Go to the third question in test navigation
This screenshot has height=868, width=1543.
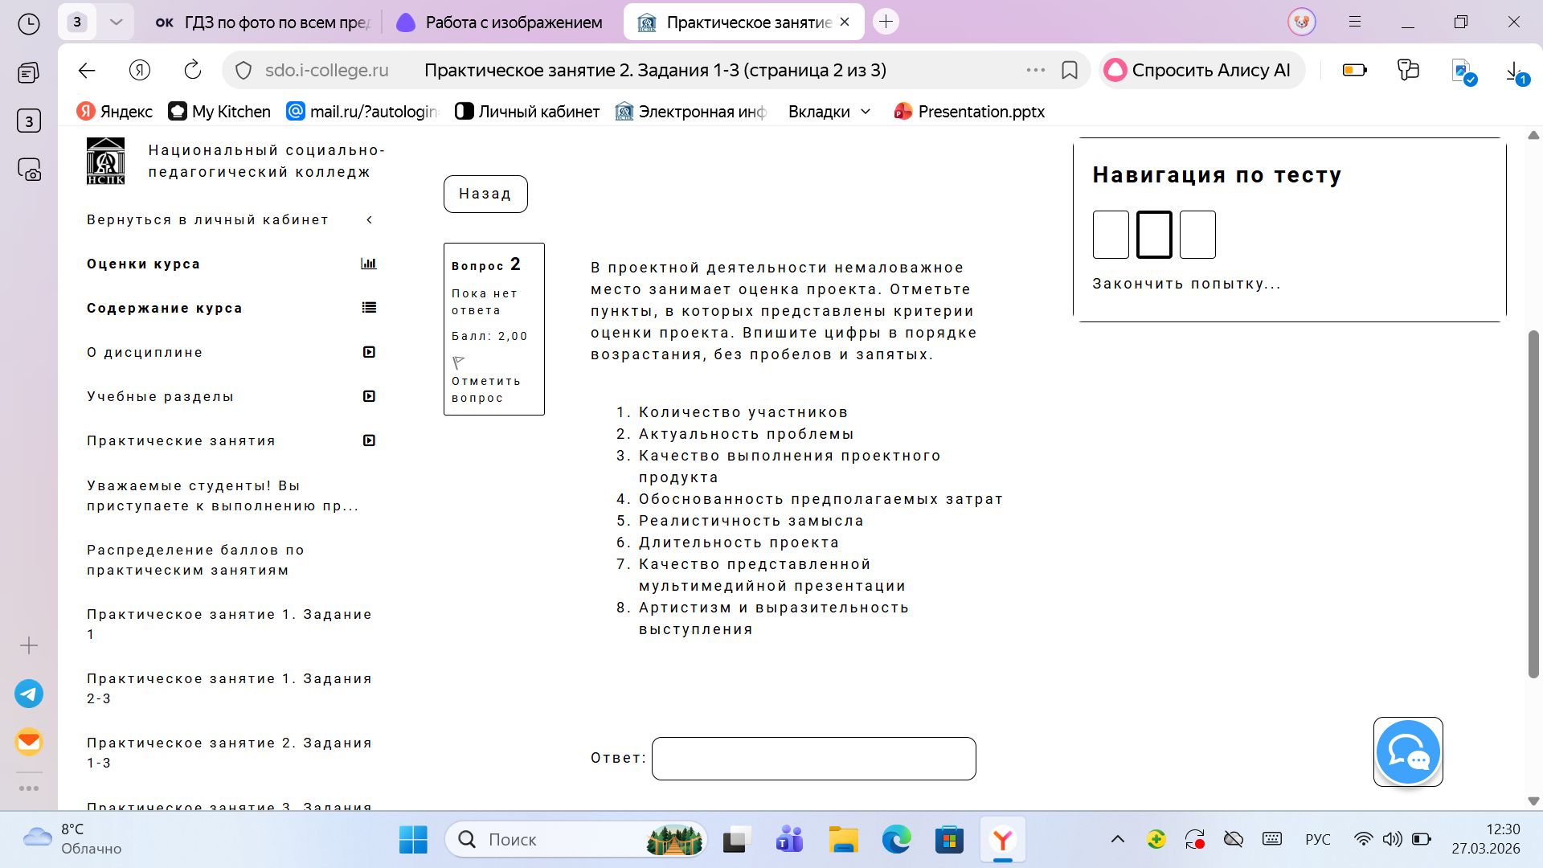tap(1197, 235)
